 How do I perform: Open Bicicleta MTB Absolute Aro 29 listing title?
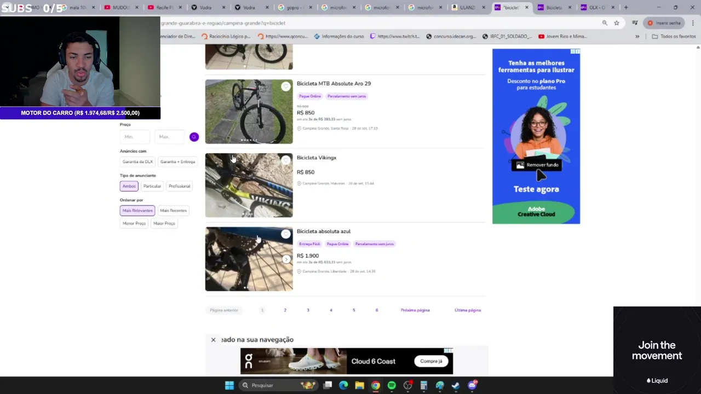(x=334, y=84)
